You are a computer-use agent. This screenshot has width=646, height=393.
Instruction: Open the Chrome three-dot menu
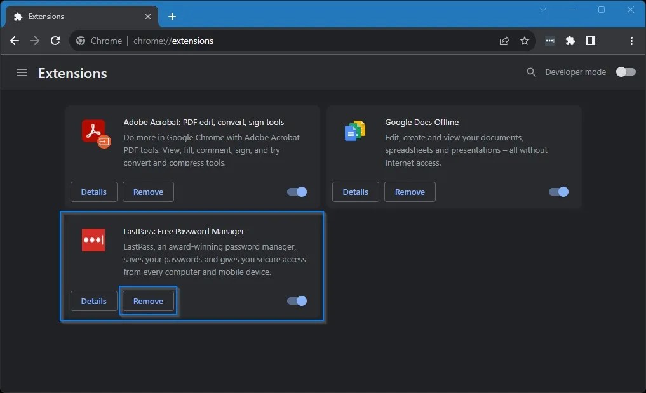click(x=631, y=41)
